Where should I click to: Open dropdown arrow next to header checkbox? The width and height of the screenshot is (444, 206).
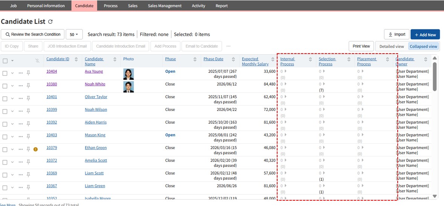(x=12, y=61)
